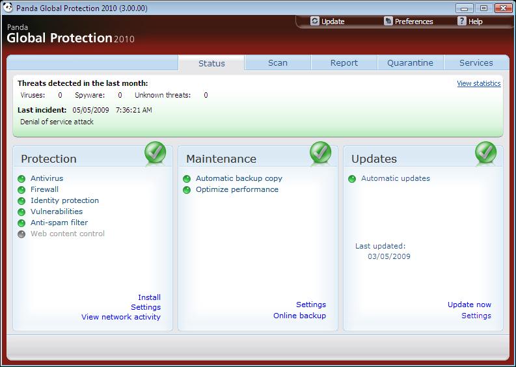Switch to the Scan tab
The height and width of the screenshot is (367, 516).
tap(278, 63)
